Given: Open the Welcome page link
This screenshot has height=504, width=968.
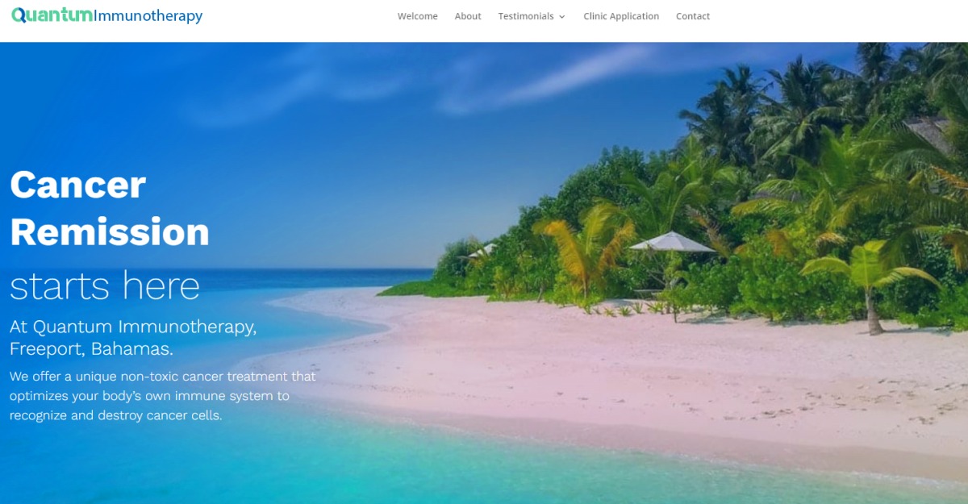Looking at the screenshot, I should [418, 16].
